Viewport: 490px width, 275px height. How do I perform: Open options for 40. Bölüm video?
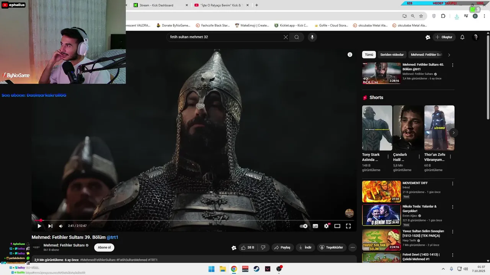pos(452,65)
